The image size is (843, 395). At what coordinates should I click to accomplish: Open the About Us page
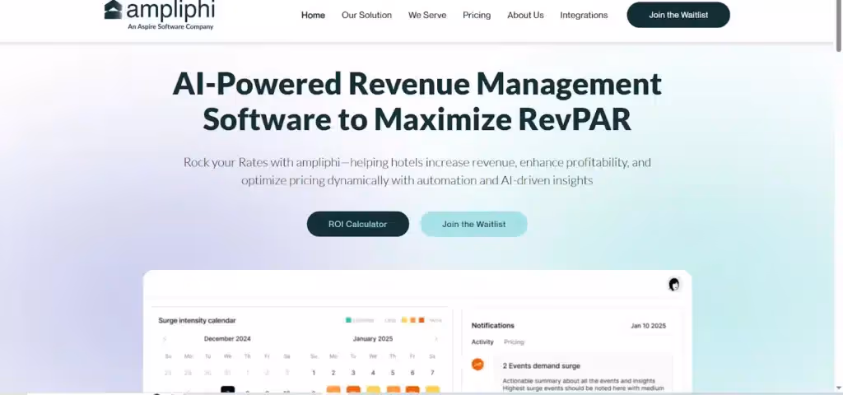[525, 15]
